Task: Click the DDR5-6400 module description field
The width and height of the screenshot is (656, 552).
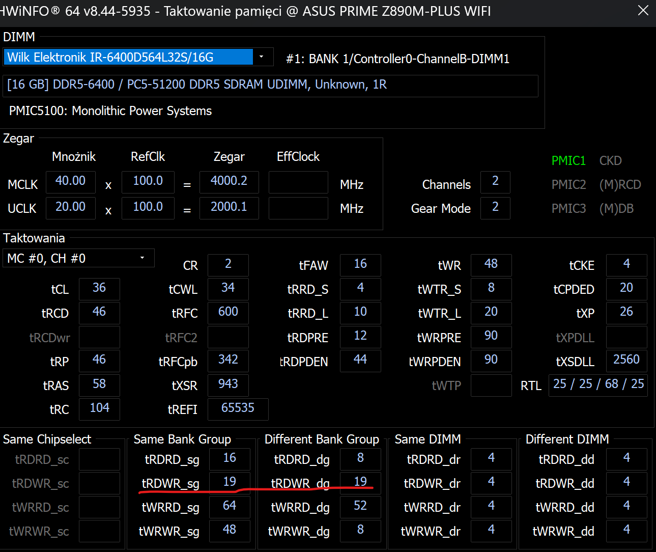Action: tap(270, 85)
